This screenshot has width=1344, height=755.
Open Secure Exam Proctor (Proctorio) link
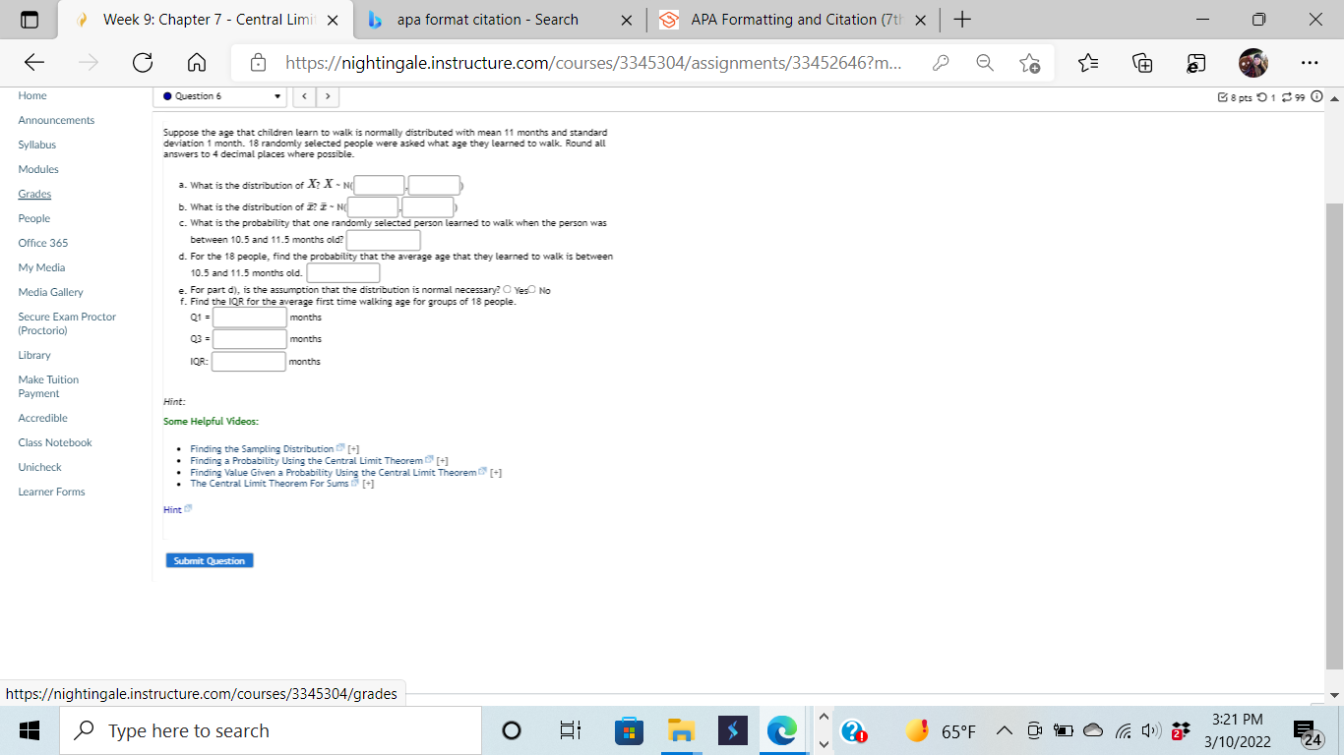[67, 323]
